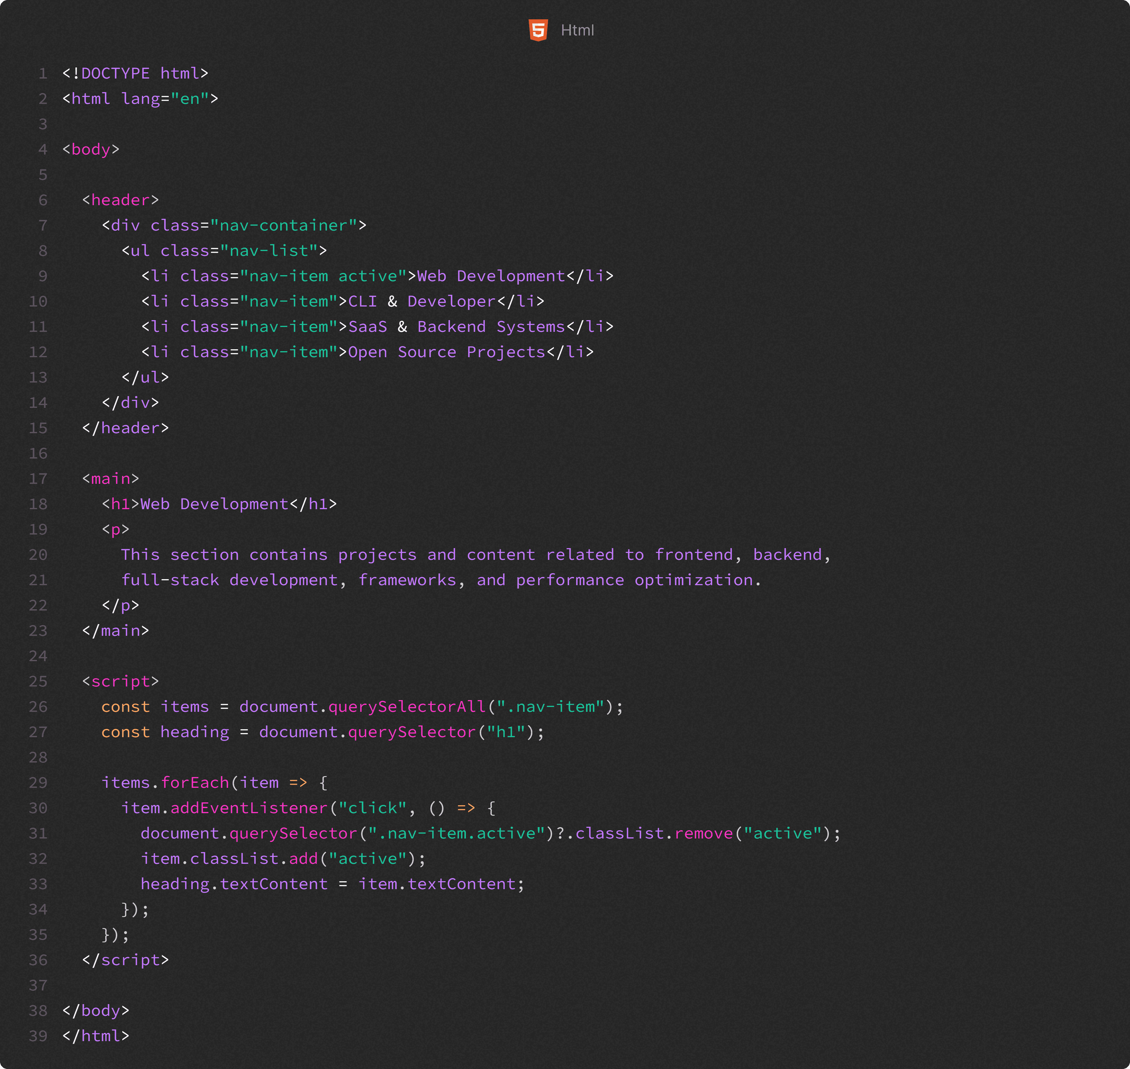Screen dimensions: 1130x1069
Task: Click the 'forEach' keyword on line 29
Action: [x=195, y=782]
